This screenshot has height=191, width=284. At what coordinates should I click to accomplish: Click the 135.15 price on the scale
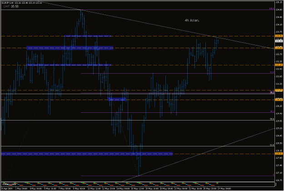tap(279, 2)
